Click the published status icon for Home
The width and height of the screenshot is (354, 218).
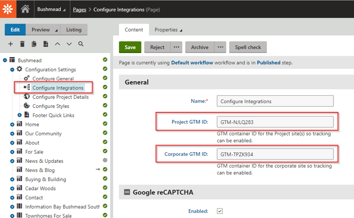tap(105, 124)
